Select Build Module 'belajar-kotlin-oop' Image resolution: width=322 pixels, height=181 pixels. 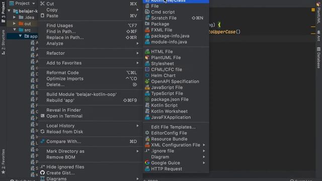(x=90, y=95)
